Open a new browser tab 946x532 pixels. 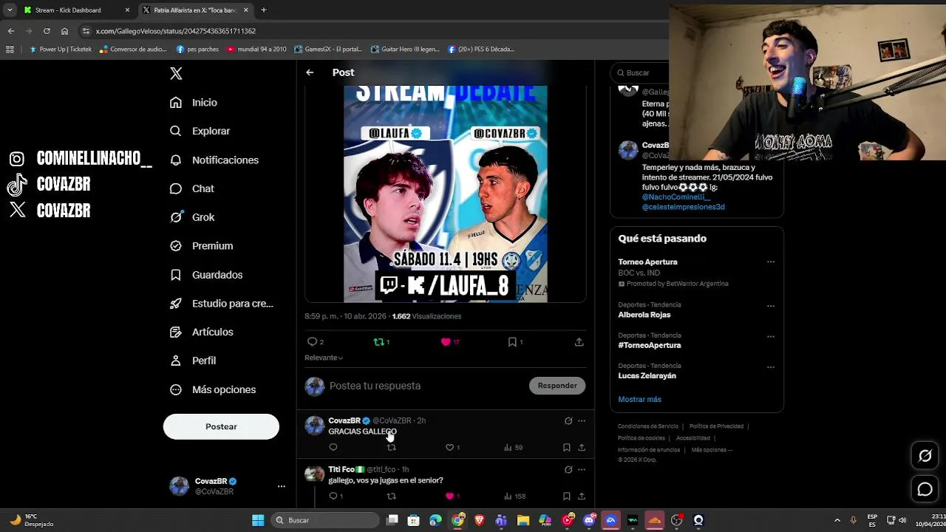pyautogui.click(x=264, y=10)
